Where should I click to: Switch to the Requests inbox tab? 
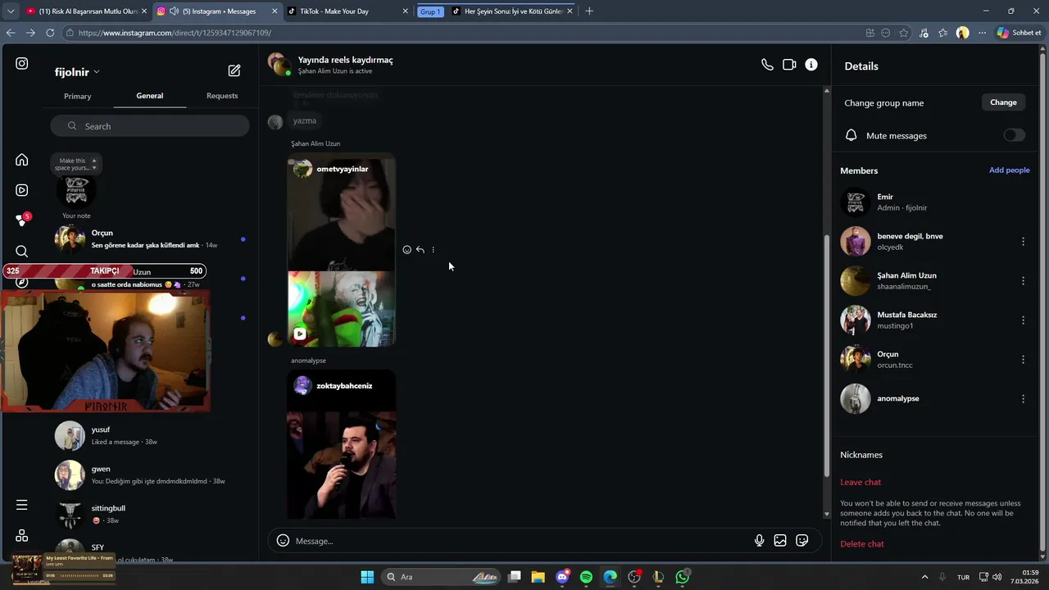[x=222, y=96]
